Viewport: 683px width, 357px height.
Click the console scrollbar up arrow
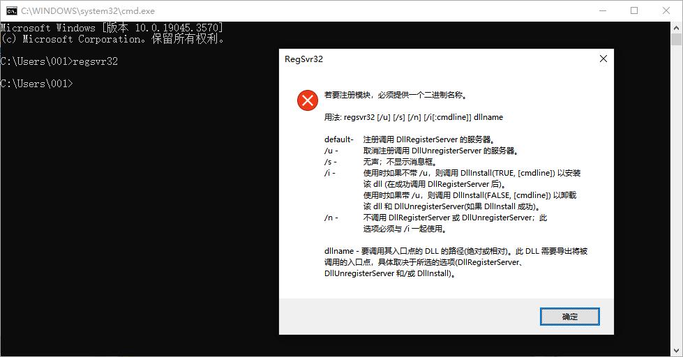coord(677,27)
